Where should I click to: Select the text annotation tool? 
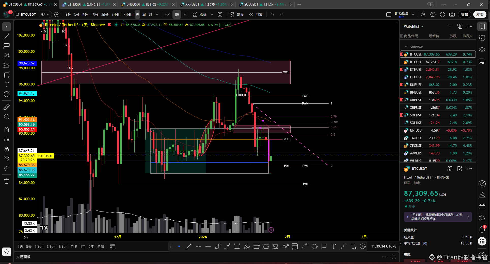point(7,84)
